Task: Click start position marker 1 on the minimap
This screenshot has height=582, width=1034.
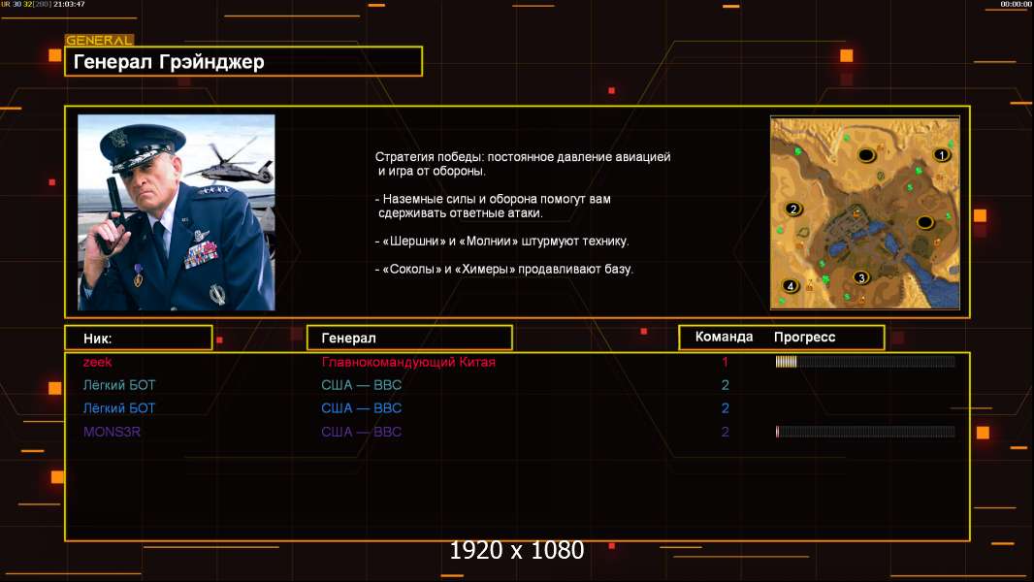Action: coord(942,155)
